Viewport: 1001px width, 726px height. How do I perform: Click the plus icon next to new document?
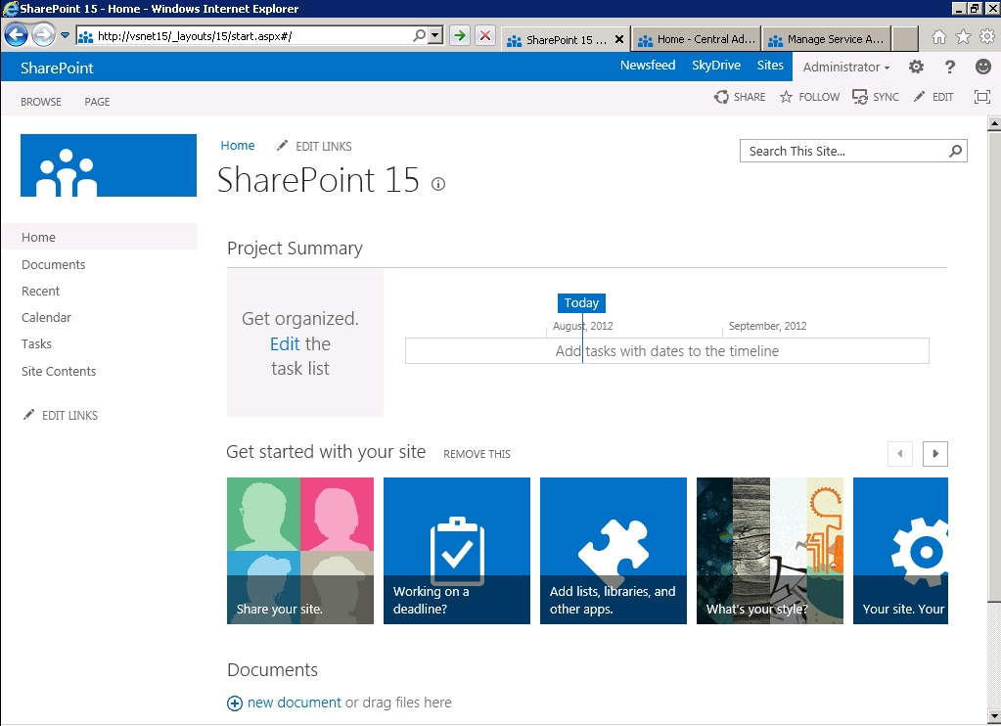tap(234, 703)
